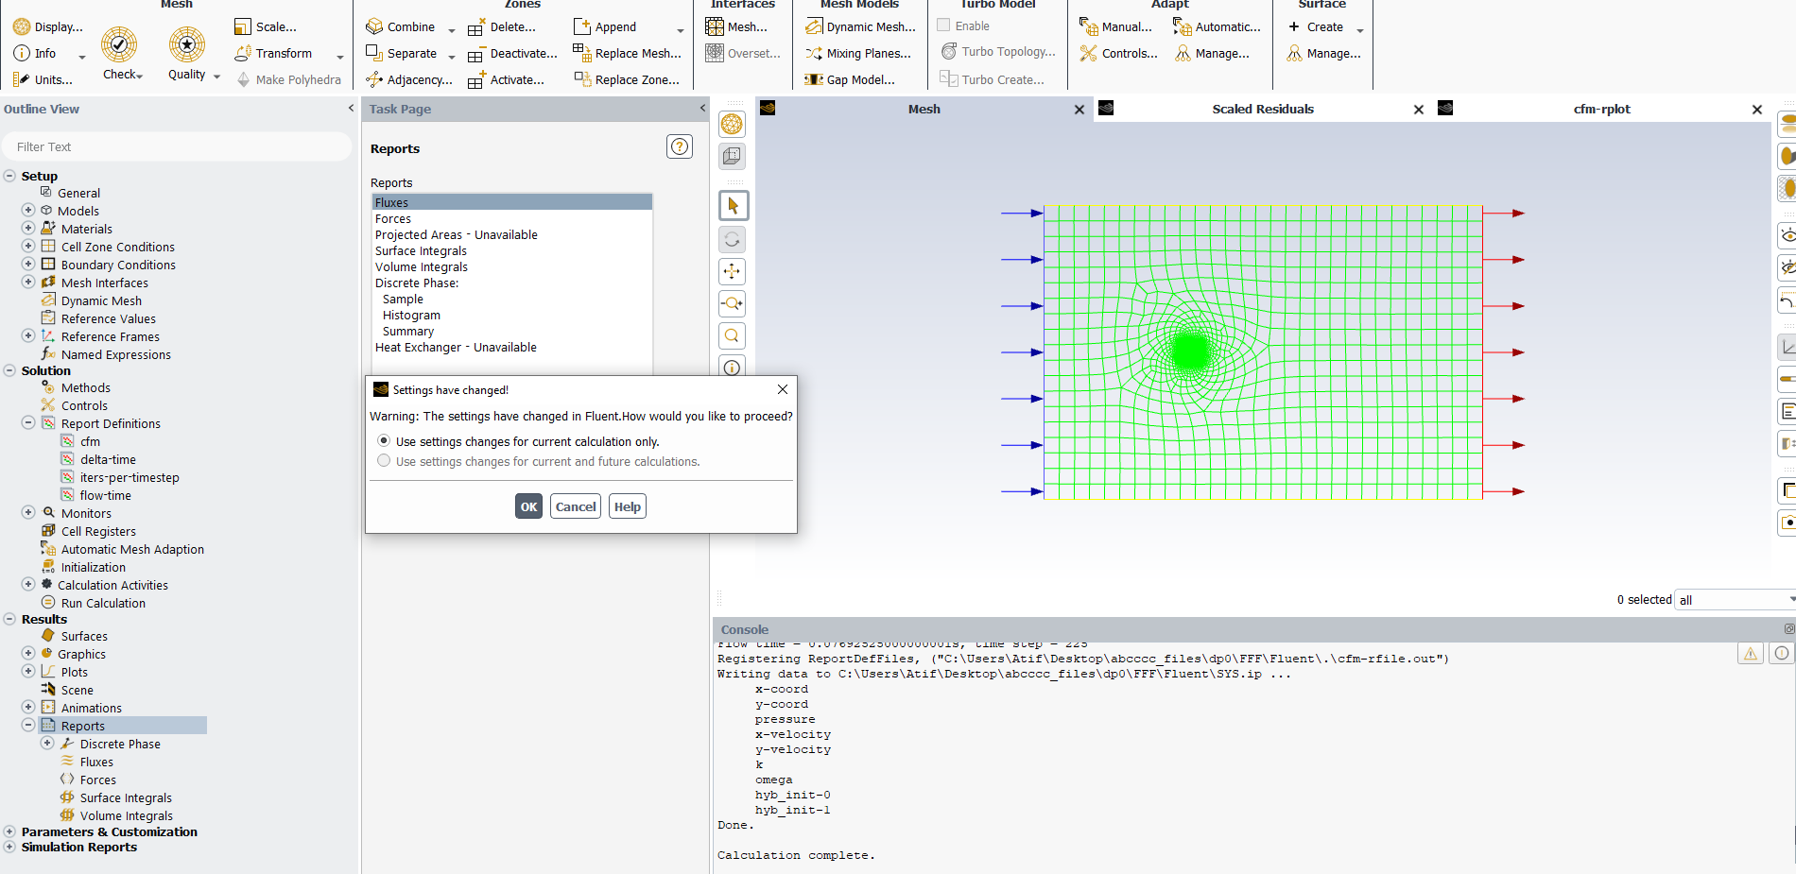Viewport: 1796px width, 874px height.
Task: Open the selection filter 'all' dropdown
Action: pos(1735,600)
